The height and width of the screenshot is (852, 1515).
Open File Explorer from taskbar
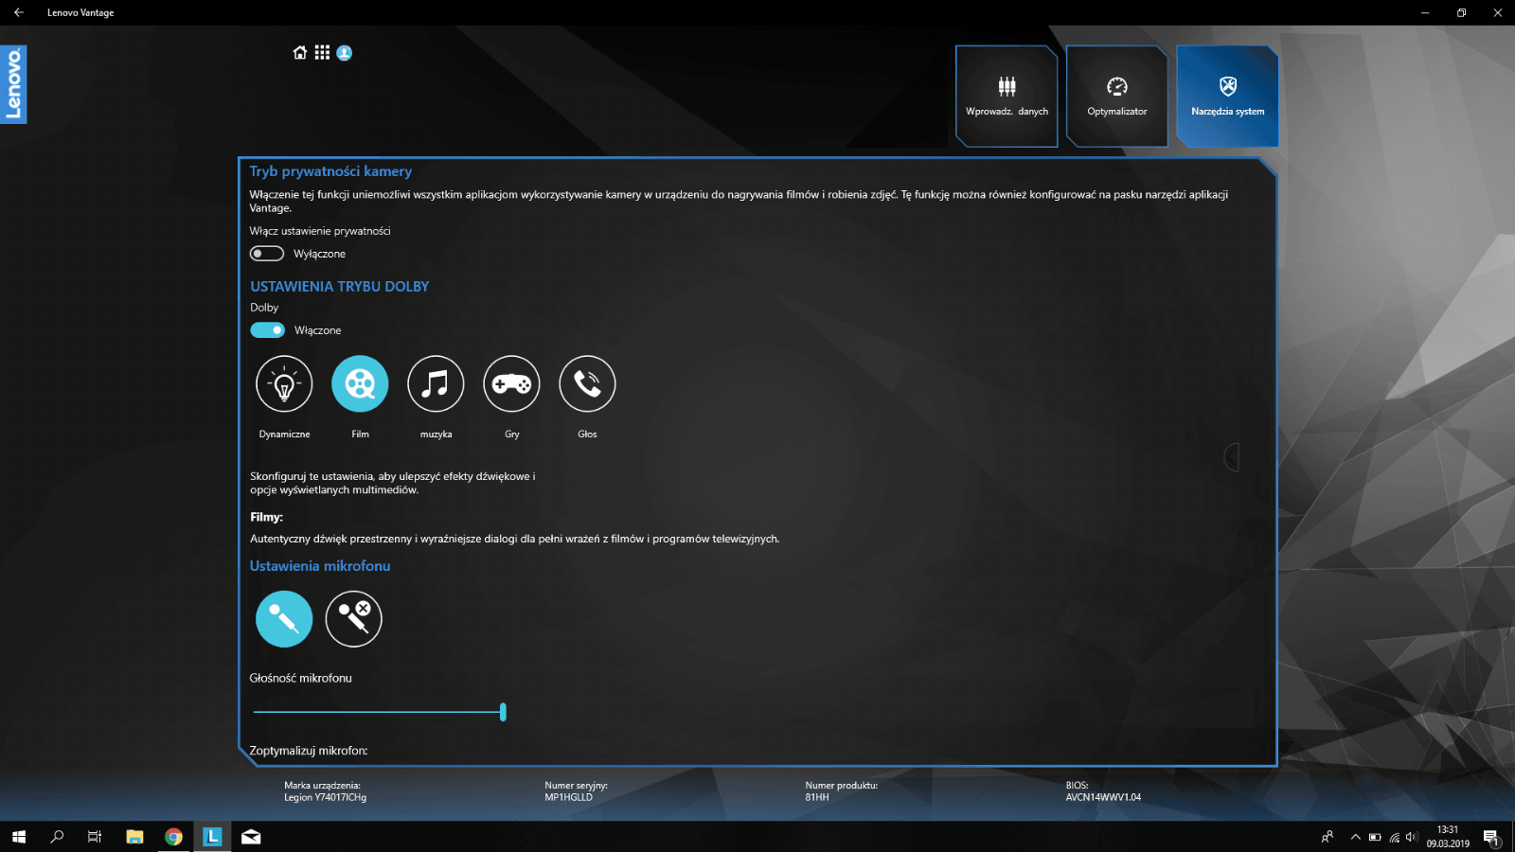134,837
